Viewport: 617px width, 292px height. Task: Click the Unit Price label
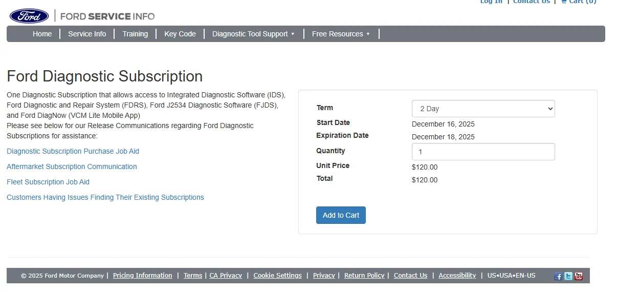click(333, 165)
